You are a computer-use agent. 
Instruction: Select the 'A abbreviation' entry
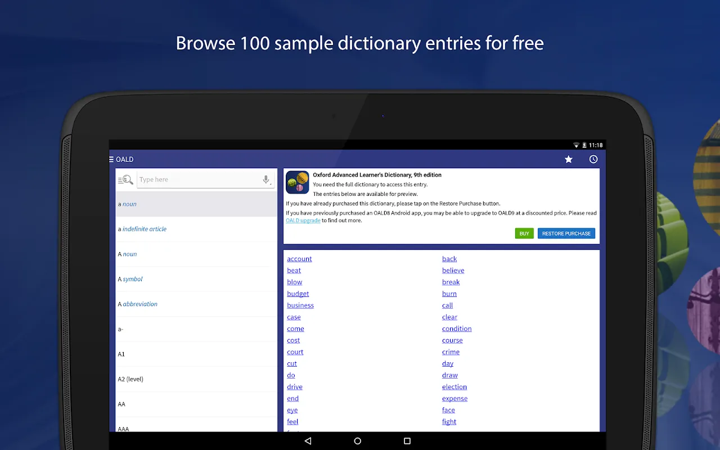196,304
